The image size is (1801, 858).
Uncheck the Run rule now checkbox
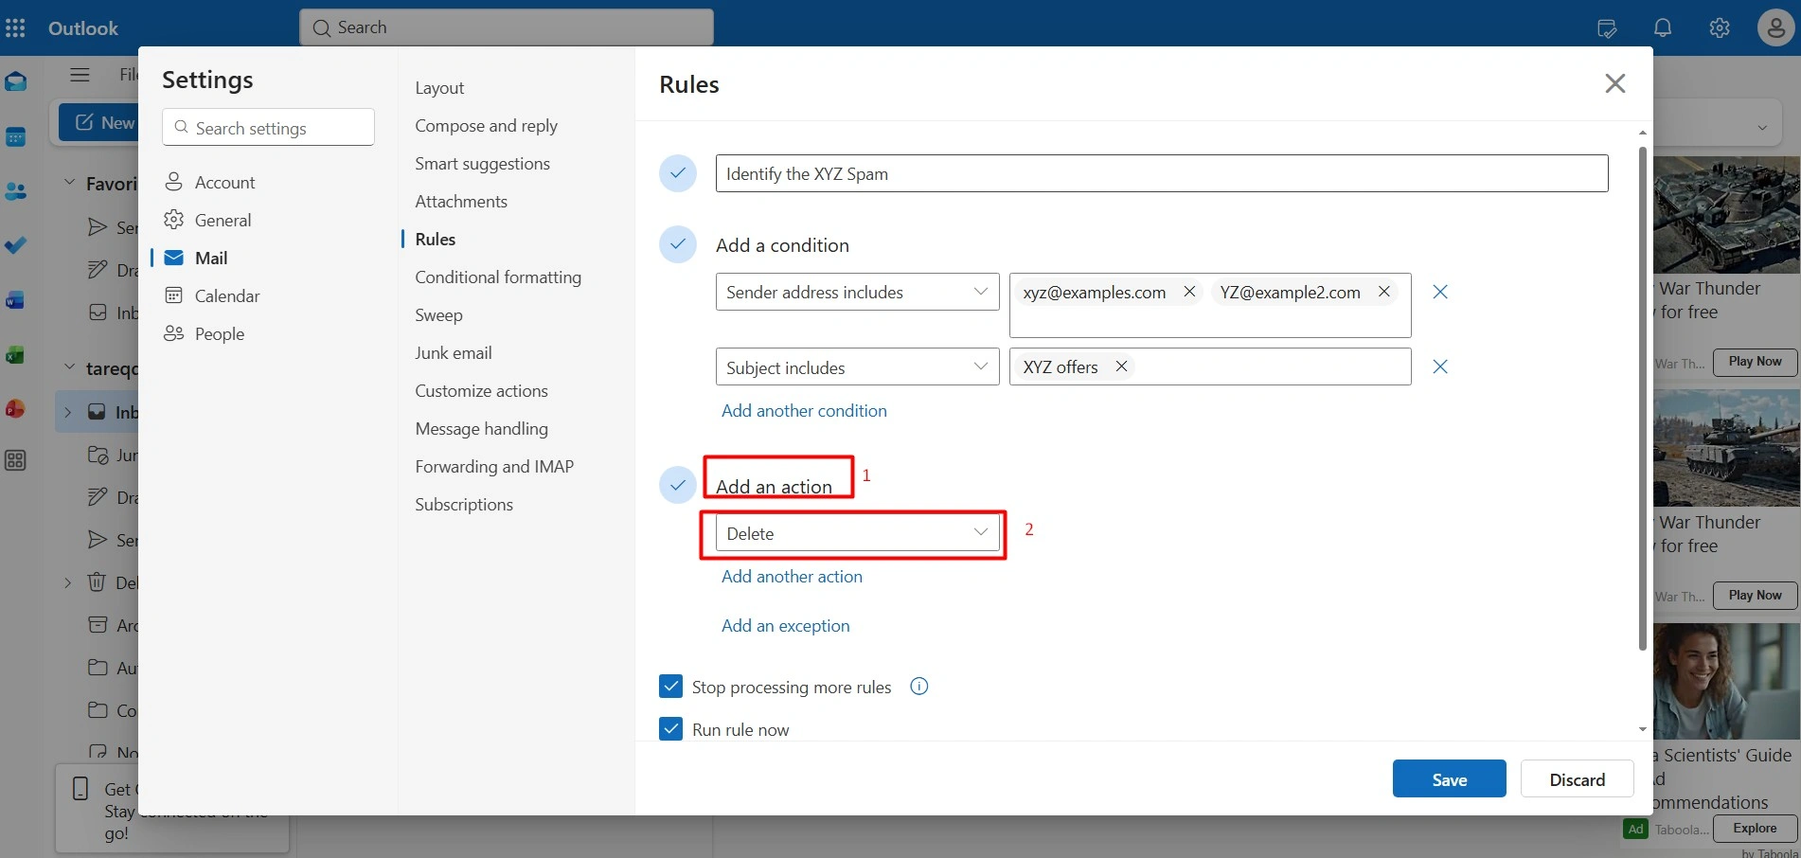click(x=670, y=728)
